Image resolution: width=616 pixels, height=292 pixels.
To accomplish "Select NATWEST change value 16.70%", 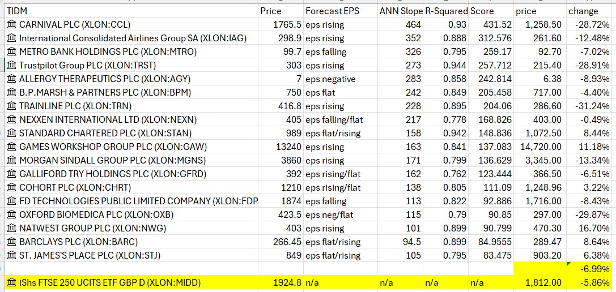I will (589, 229).
